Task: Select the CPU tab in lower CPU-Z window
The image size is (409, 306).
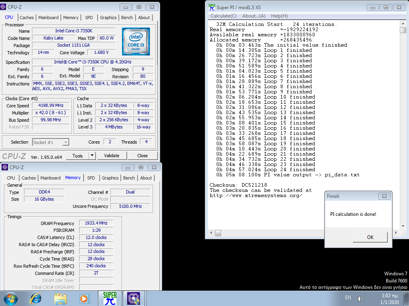Action: pyautogui.click(x=11, y=178)
